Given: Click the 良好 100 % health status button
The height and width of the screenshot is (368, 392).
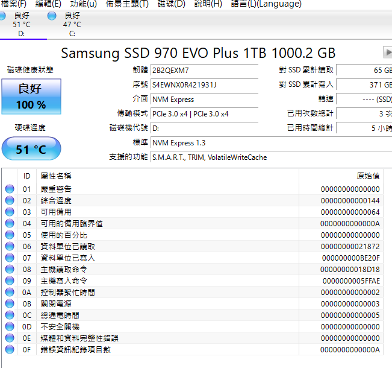Looking at the screenshot, I should (x=31, y=97).
